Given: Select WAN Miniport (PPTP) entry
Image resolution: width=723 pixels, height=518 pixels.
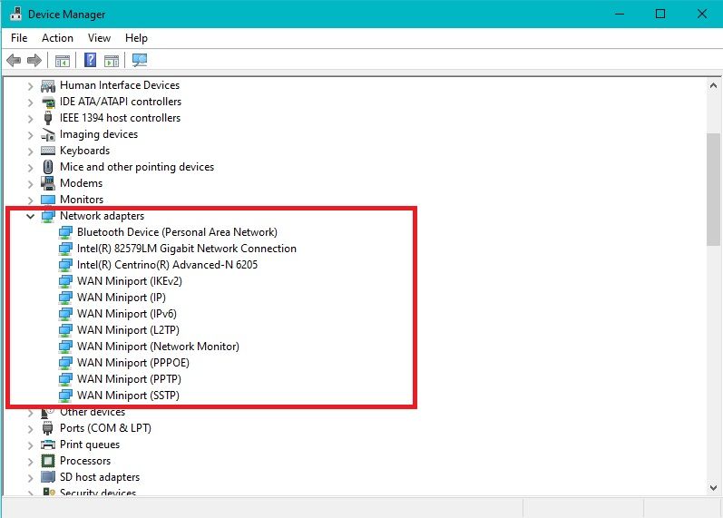Looking at the screenshot, I should pyautogui.click(x=129, y=379).
